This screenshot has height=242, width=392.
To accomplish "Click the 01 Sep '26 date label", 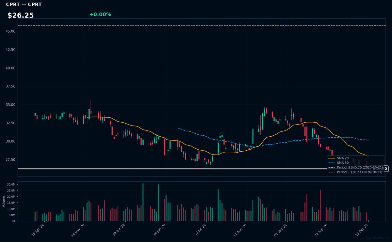I will 281,231.
